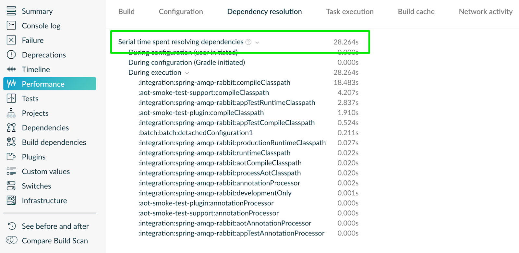Image resolution: width=519 pixels, height=253 pixels.
Task: Select the Failure icon
Action: point(11,40)
